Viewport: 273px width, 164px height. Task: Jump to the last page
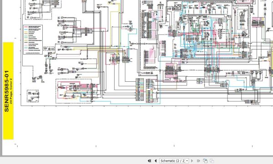coord(198,161)
